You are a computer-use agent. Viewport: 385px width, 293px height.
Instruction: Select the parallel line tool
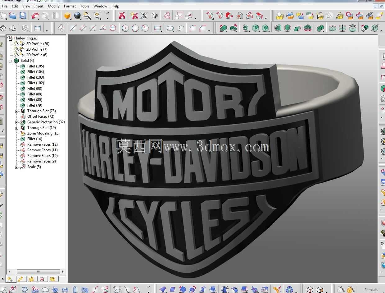pos(83,28)
